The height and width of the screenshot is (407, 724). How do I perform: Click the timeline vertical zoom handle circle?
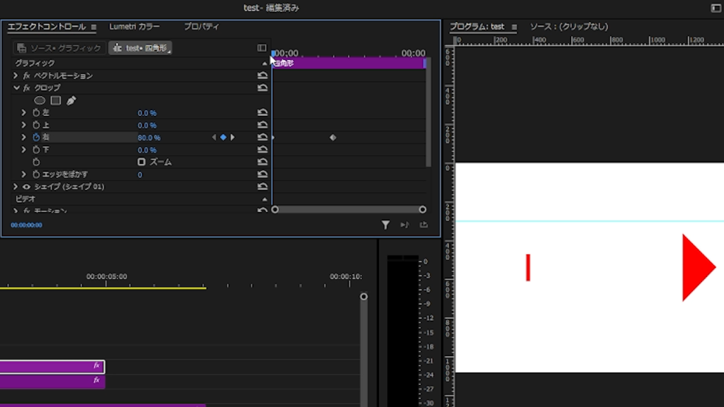(x=364, y=296)
